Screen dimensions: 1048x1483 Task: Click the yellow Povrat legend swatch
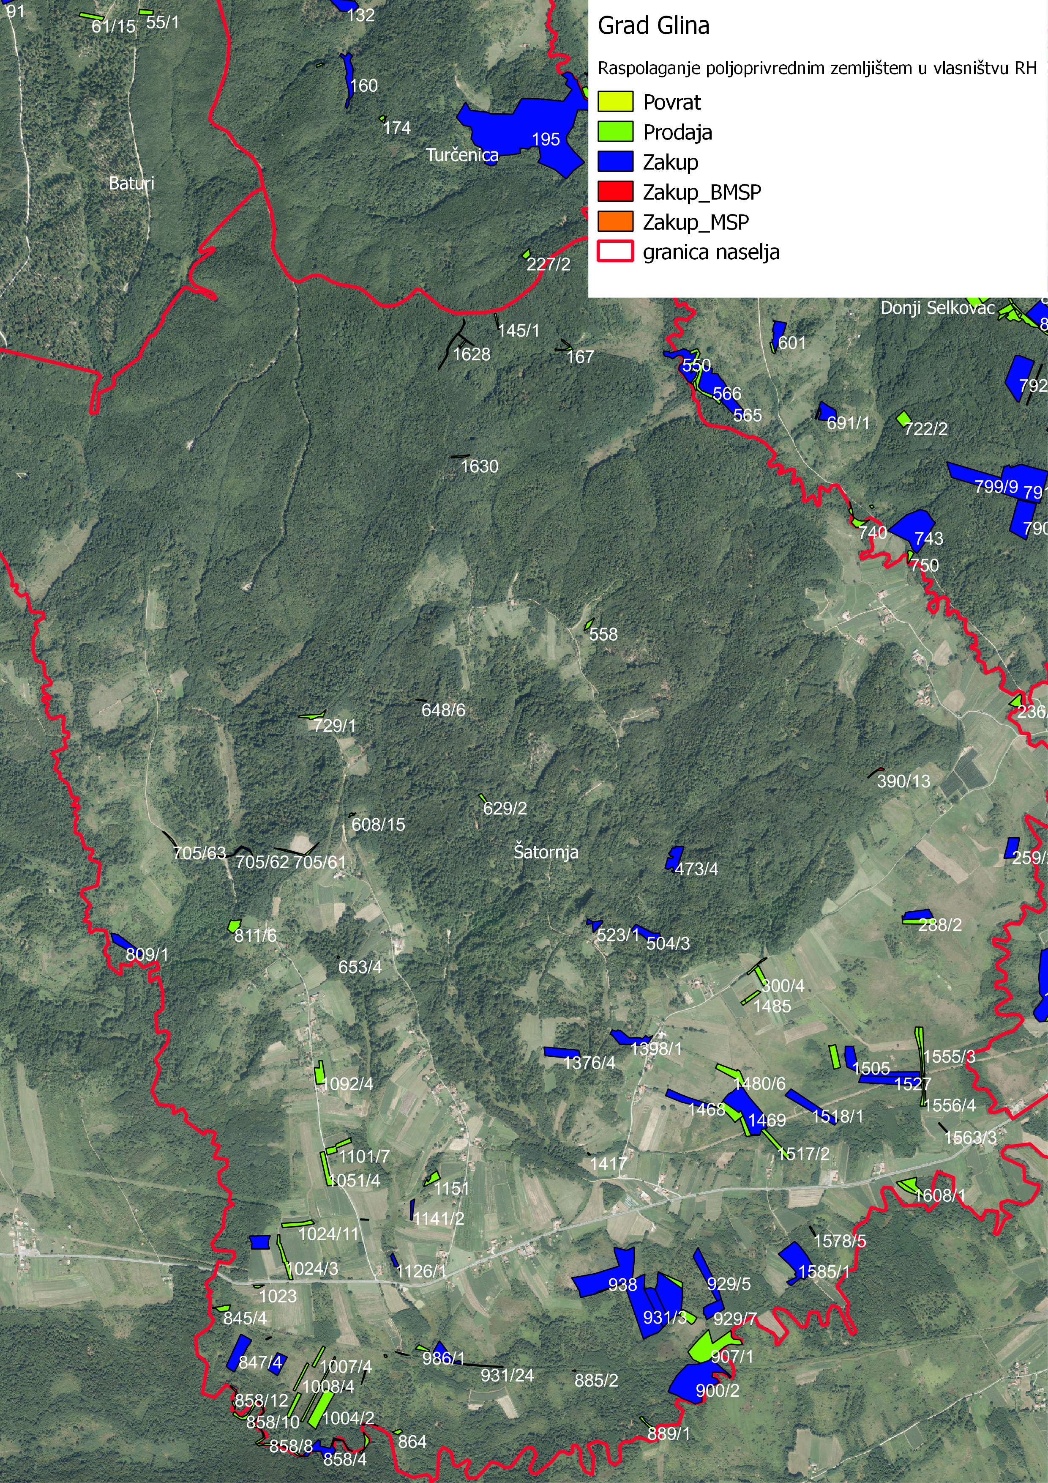pos(615,102)
